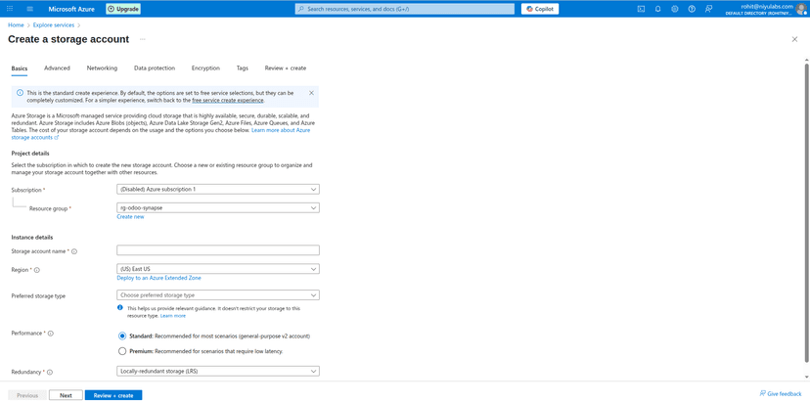The image size is (810, 403).
Task: Open the Region dropdown
Action: pyautogui.click(x=218, y=269)
